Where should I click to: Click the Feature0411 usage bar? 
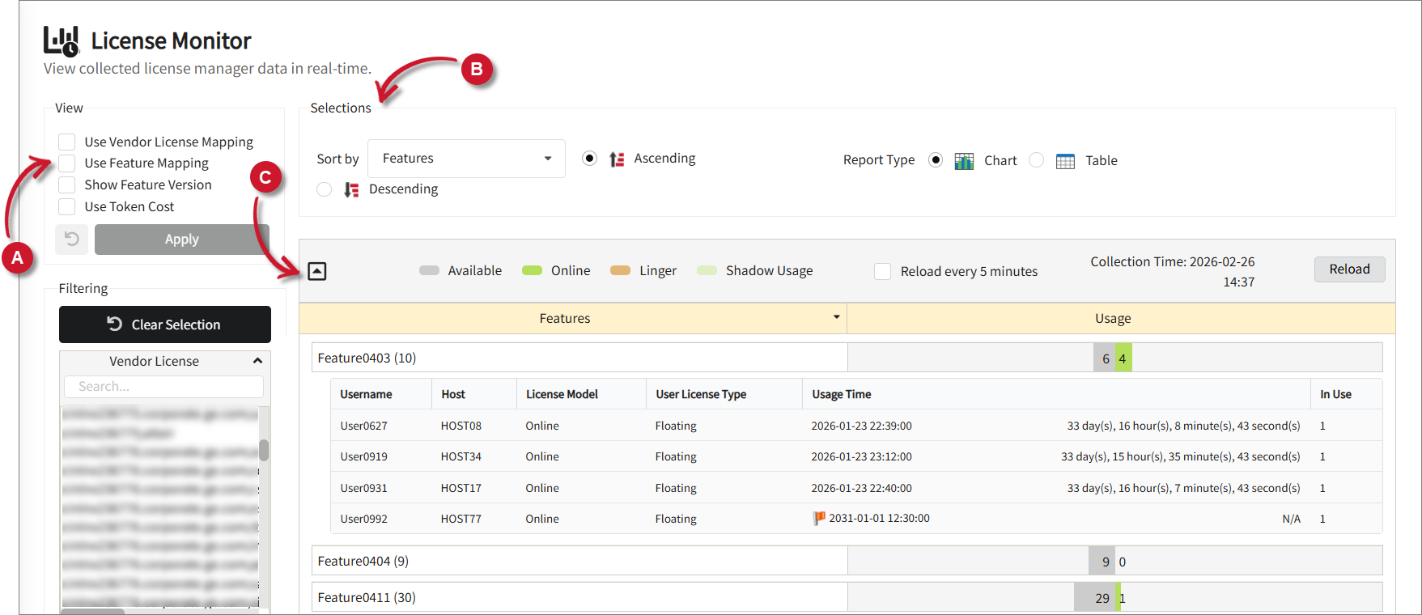click(1115, 597)
